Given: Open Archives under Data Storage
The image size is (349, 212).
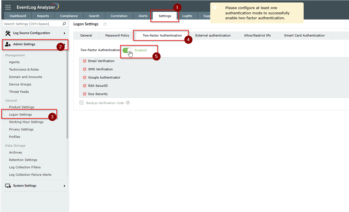Looking at the screenshot, I should [15, 152].
